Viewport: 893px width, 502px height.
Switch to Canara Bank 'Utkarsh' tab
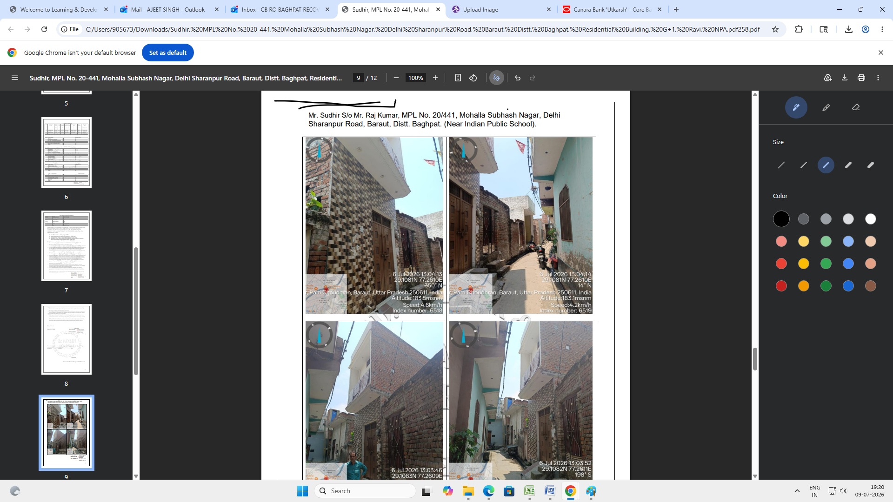(612, 9)
